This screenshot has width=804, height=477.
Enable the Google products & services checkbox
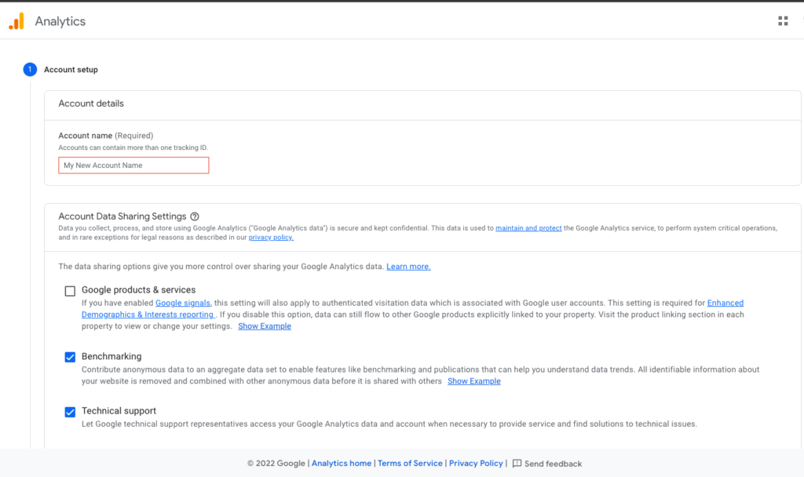[70, 291]
